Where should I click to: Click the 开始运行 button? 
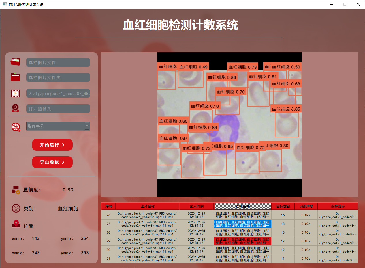[x=52, y=145]
